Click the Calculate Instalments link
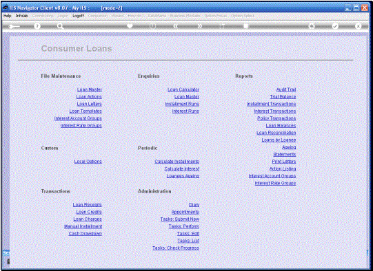373x271 pixels. 177,162
